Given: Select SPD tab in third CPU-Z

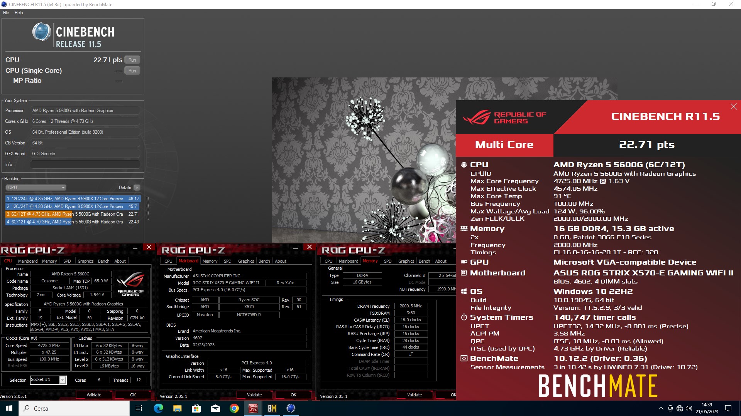Looking at the screenshot, I should point(388,261).
